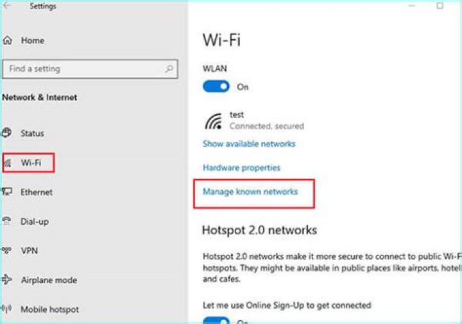This screenshot has height=324, width=462.
Task: Open Hardware properties link
Action: coord(241,168)
